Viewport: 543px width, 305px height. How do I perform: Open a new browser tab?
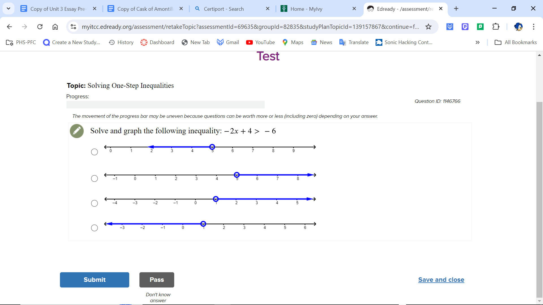[456, 9]
